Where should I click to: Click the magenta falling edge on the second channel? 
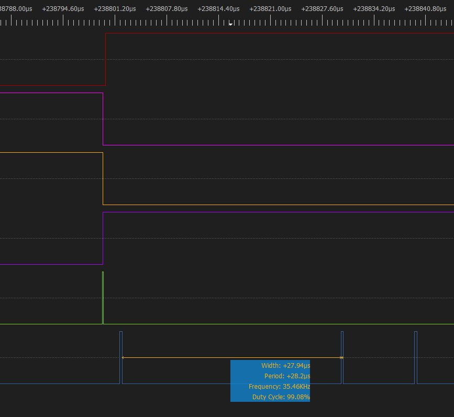tap(103, 118)
